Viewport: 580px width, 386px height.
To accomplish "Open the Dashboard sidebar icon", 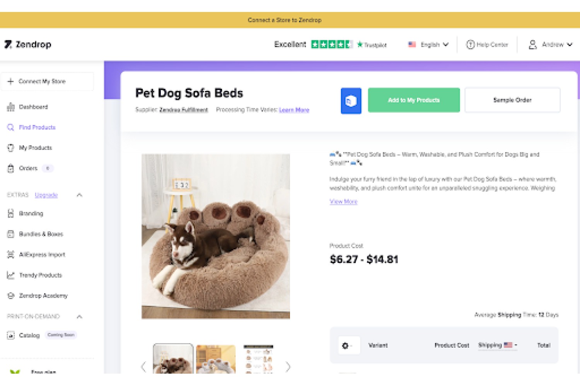I will tap(11, 107).
